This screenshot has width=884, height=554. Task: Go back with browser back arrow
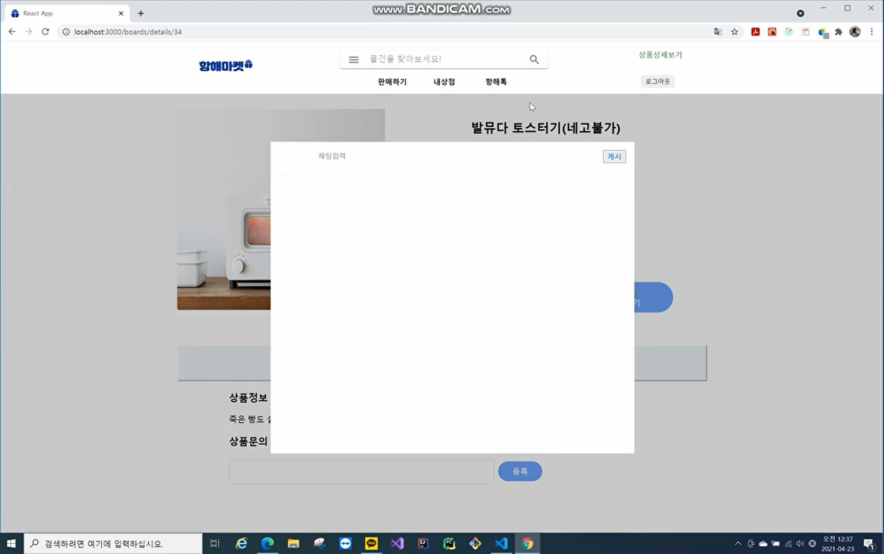12,32
